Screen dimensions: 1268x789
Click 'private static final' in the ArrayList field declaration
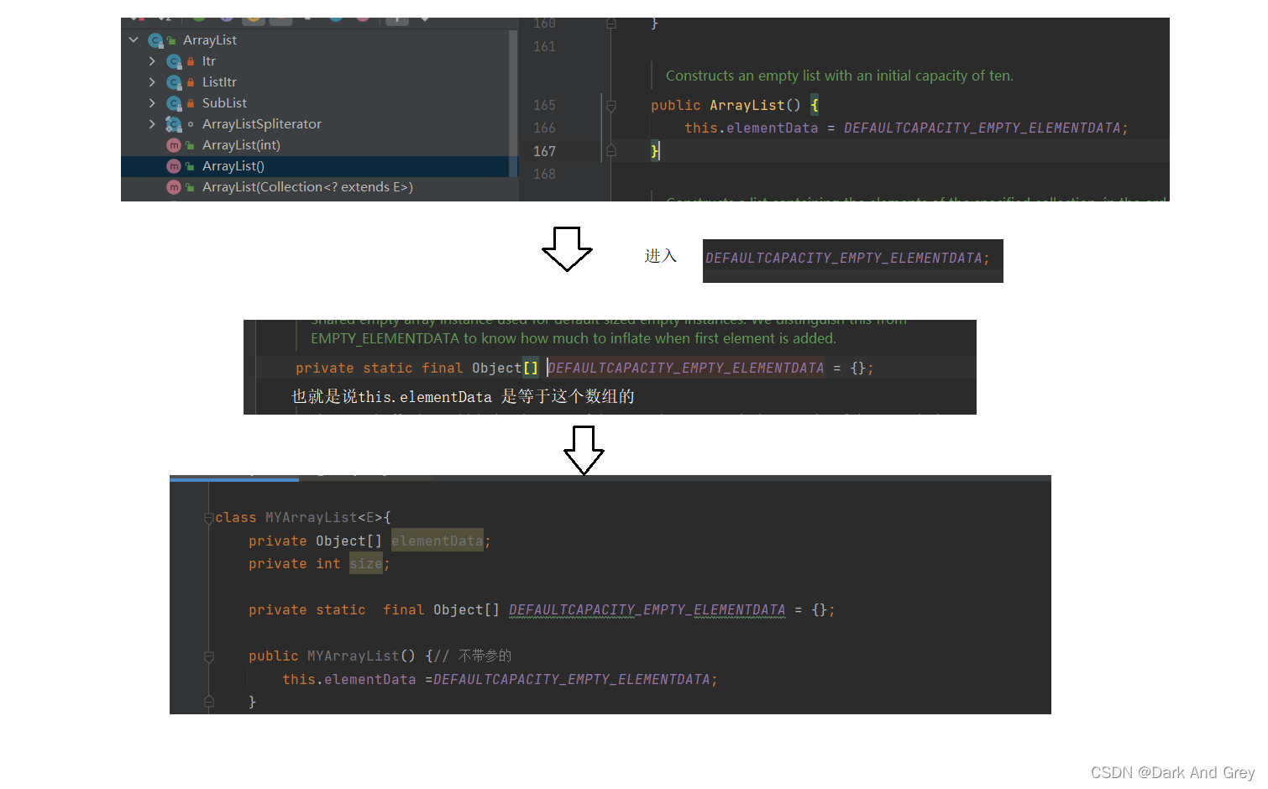379,368
